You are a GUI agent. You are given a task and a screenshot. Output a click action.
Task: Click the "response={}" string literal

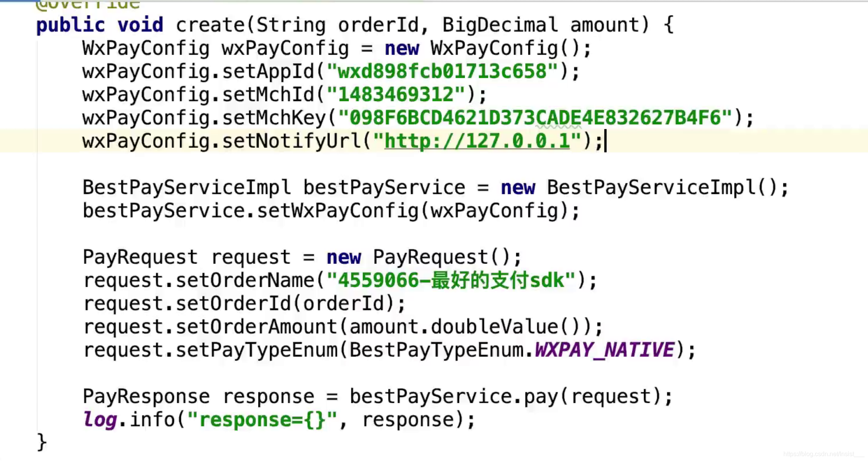(x=262, y=420)
